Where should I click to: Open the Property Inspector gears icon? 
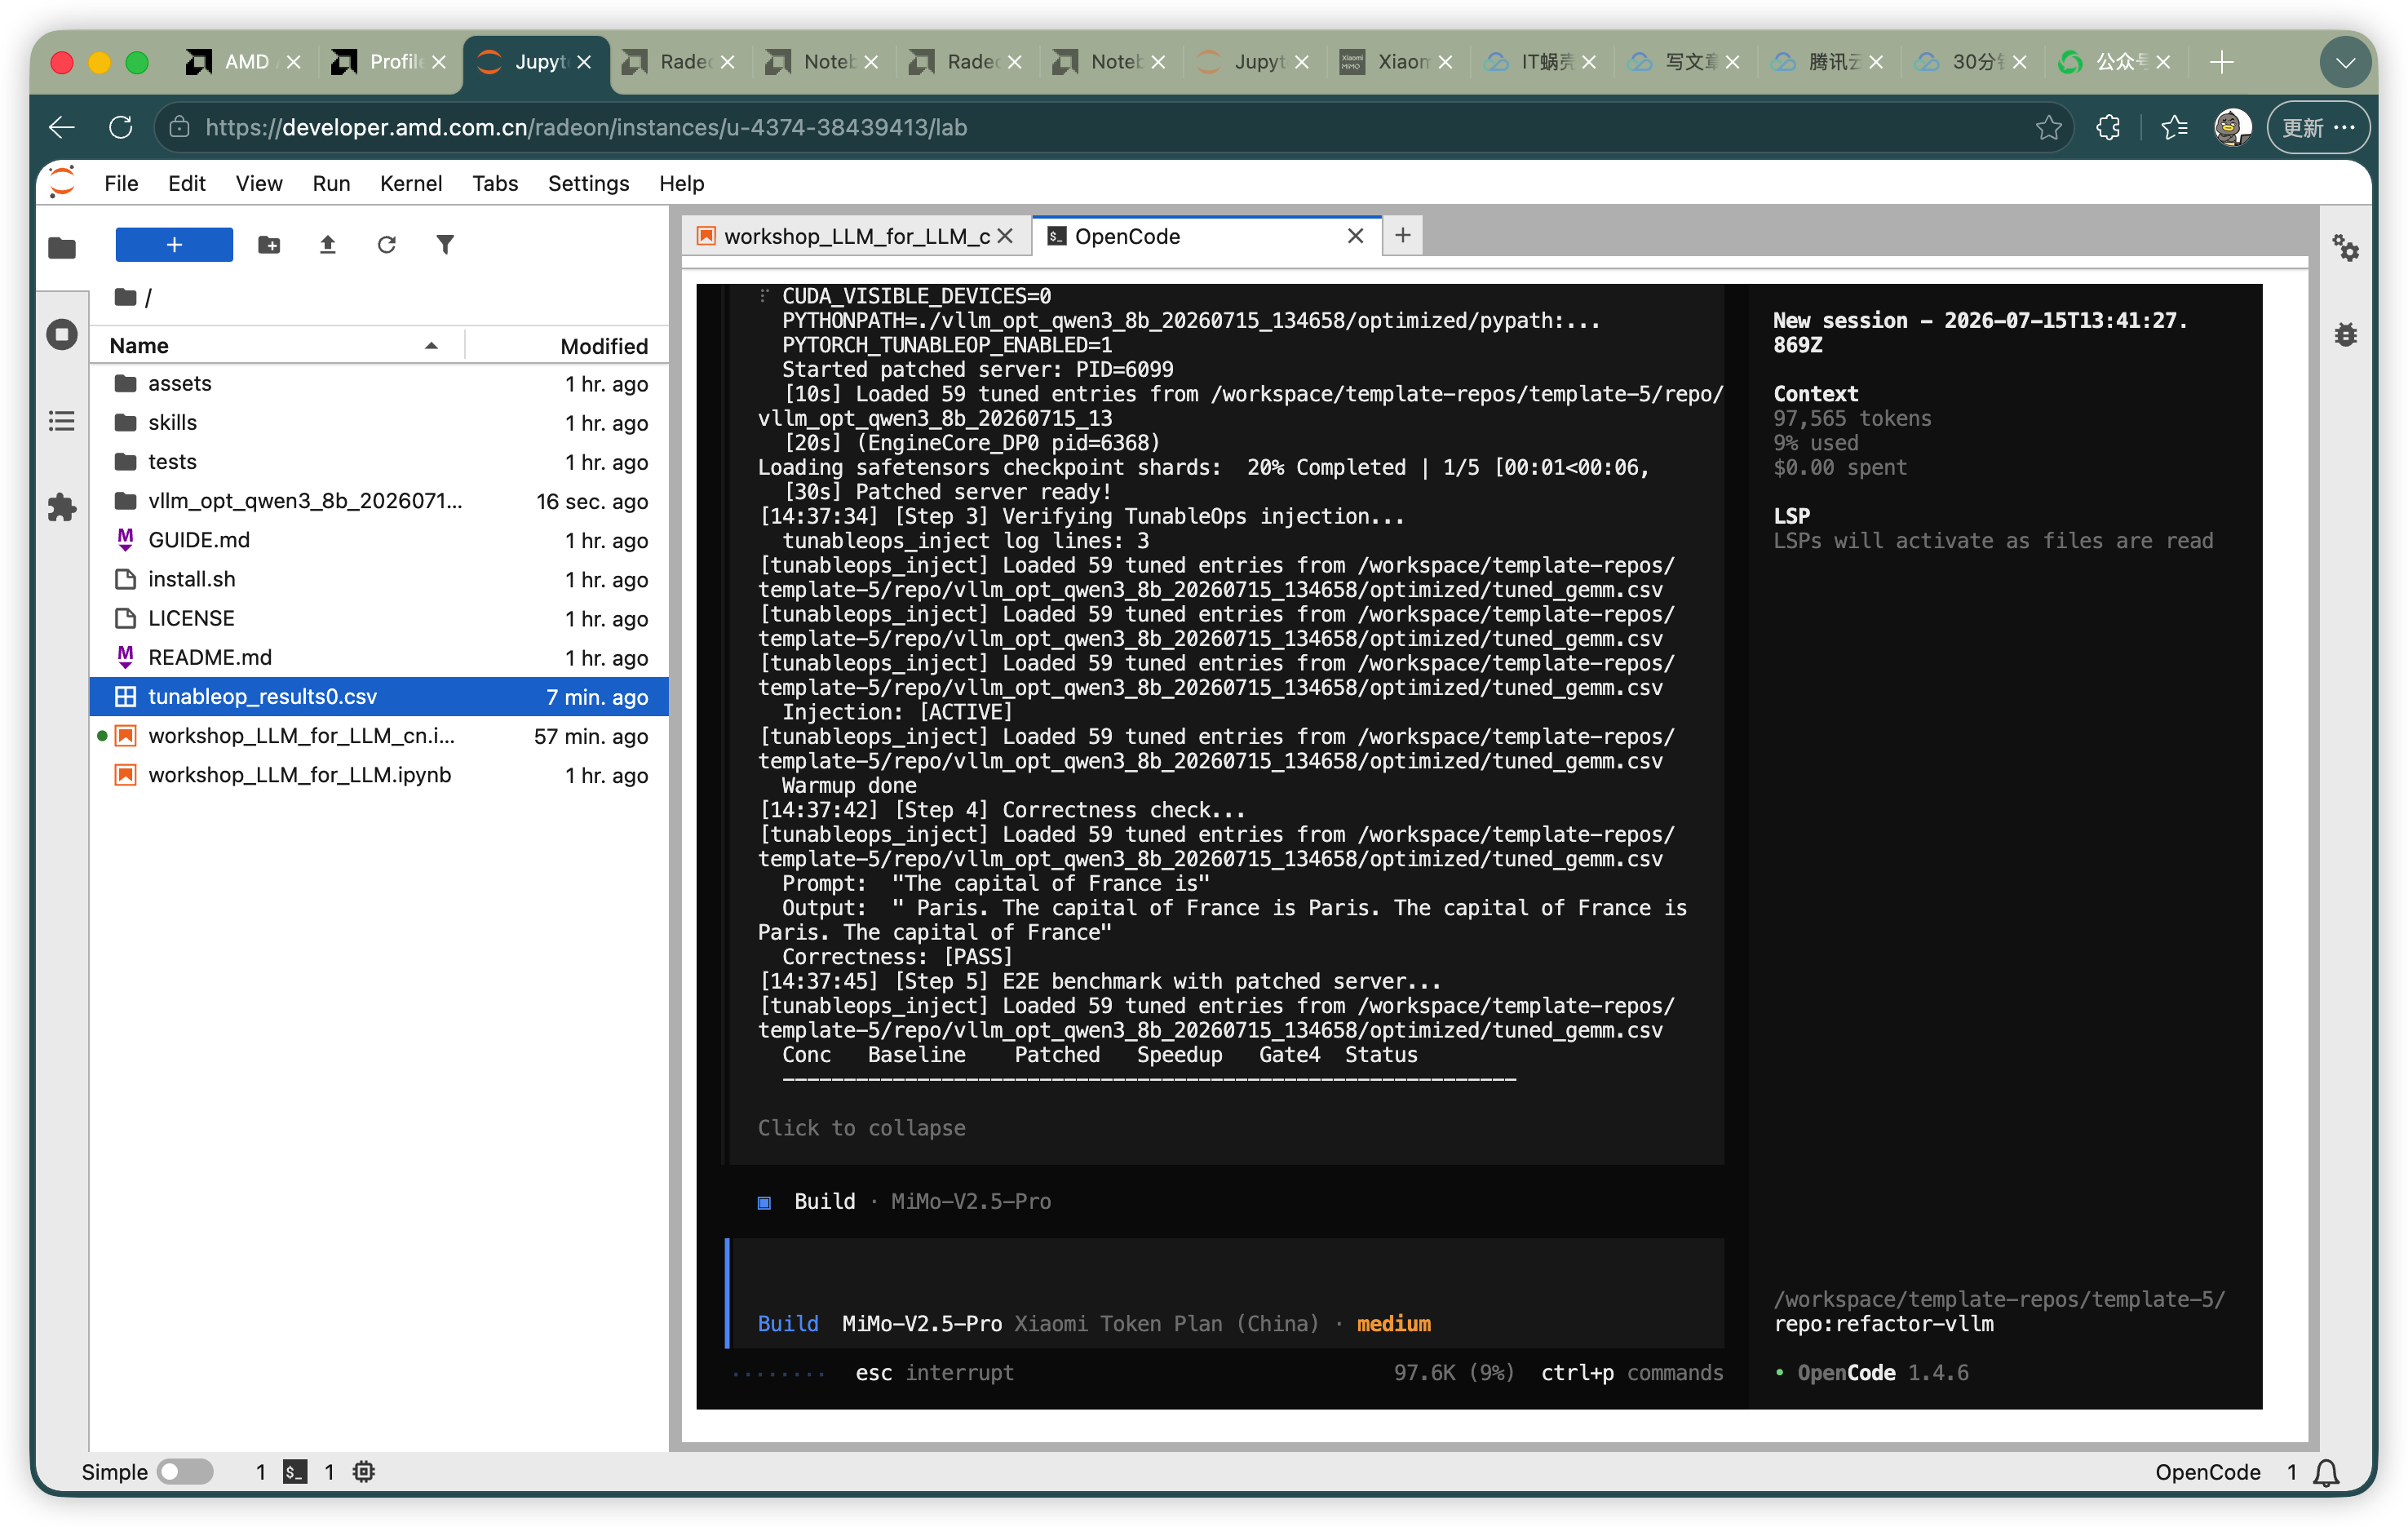pos(2345,247)
